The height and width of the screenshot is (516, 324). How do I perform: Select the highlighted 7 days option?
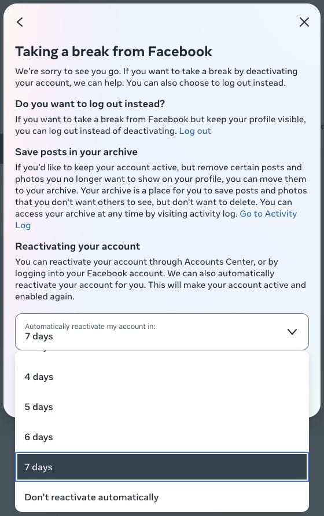(x=162, y=467)
